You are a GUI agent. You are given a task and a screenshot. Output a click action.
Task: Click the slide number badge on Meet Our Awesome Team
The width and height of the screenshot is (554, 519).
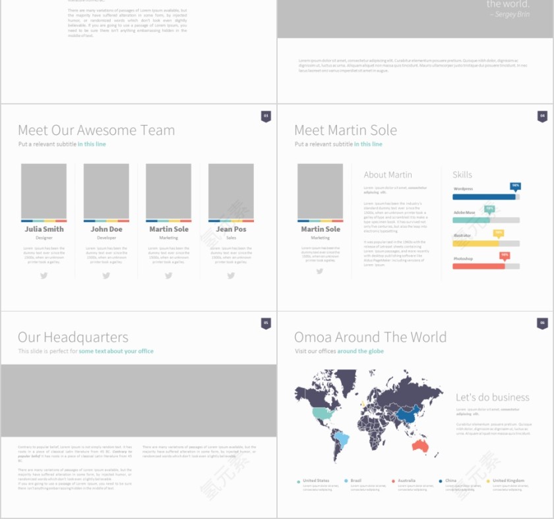(266, 117)
